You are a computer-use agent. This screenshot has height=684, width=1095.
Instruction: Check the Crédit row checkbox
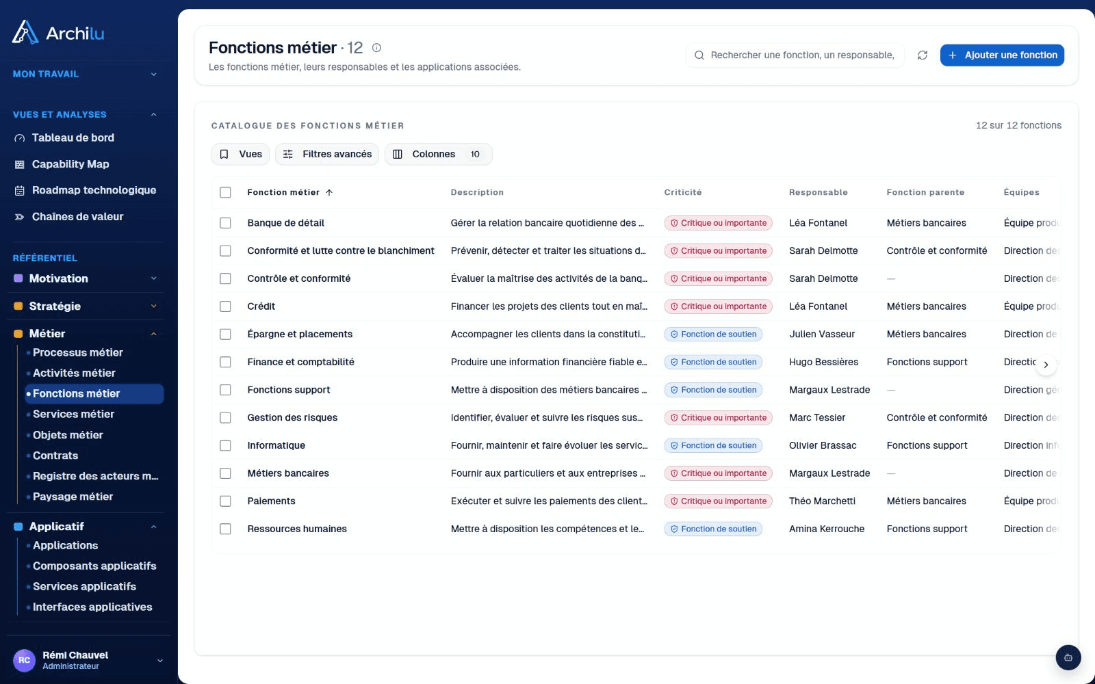pyautogui.click(x=225, y=306)
